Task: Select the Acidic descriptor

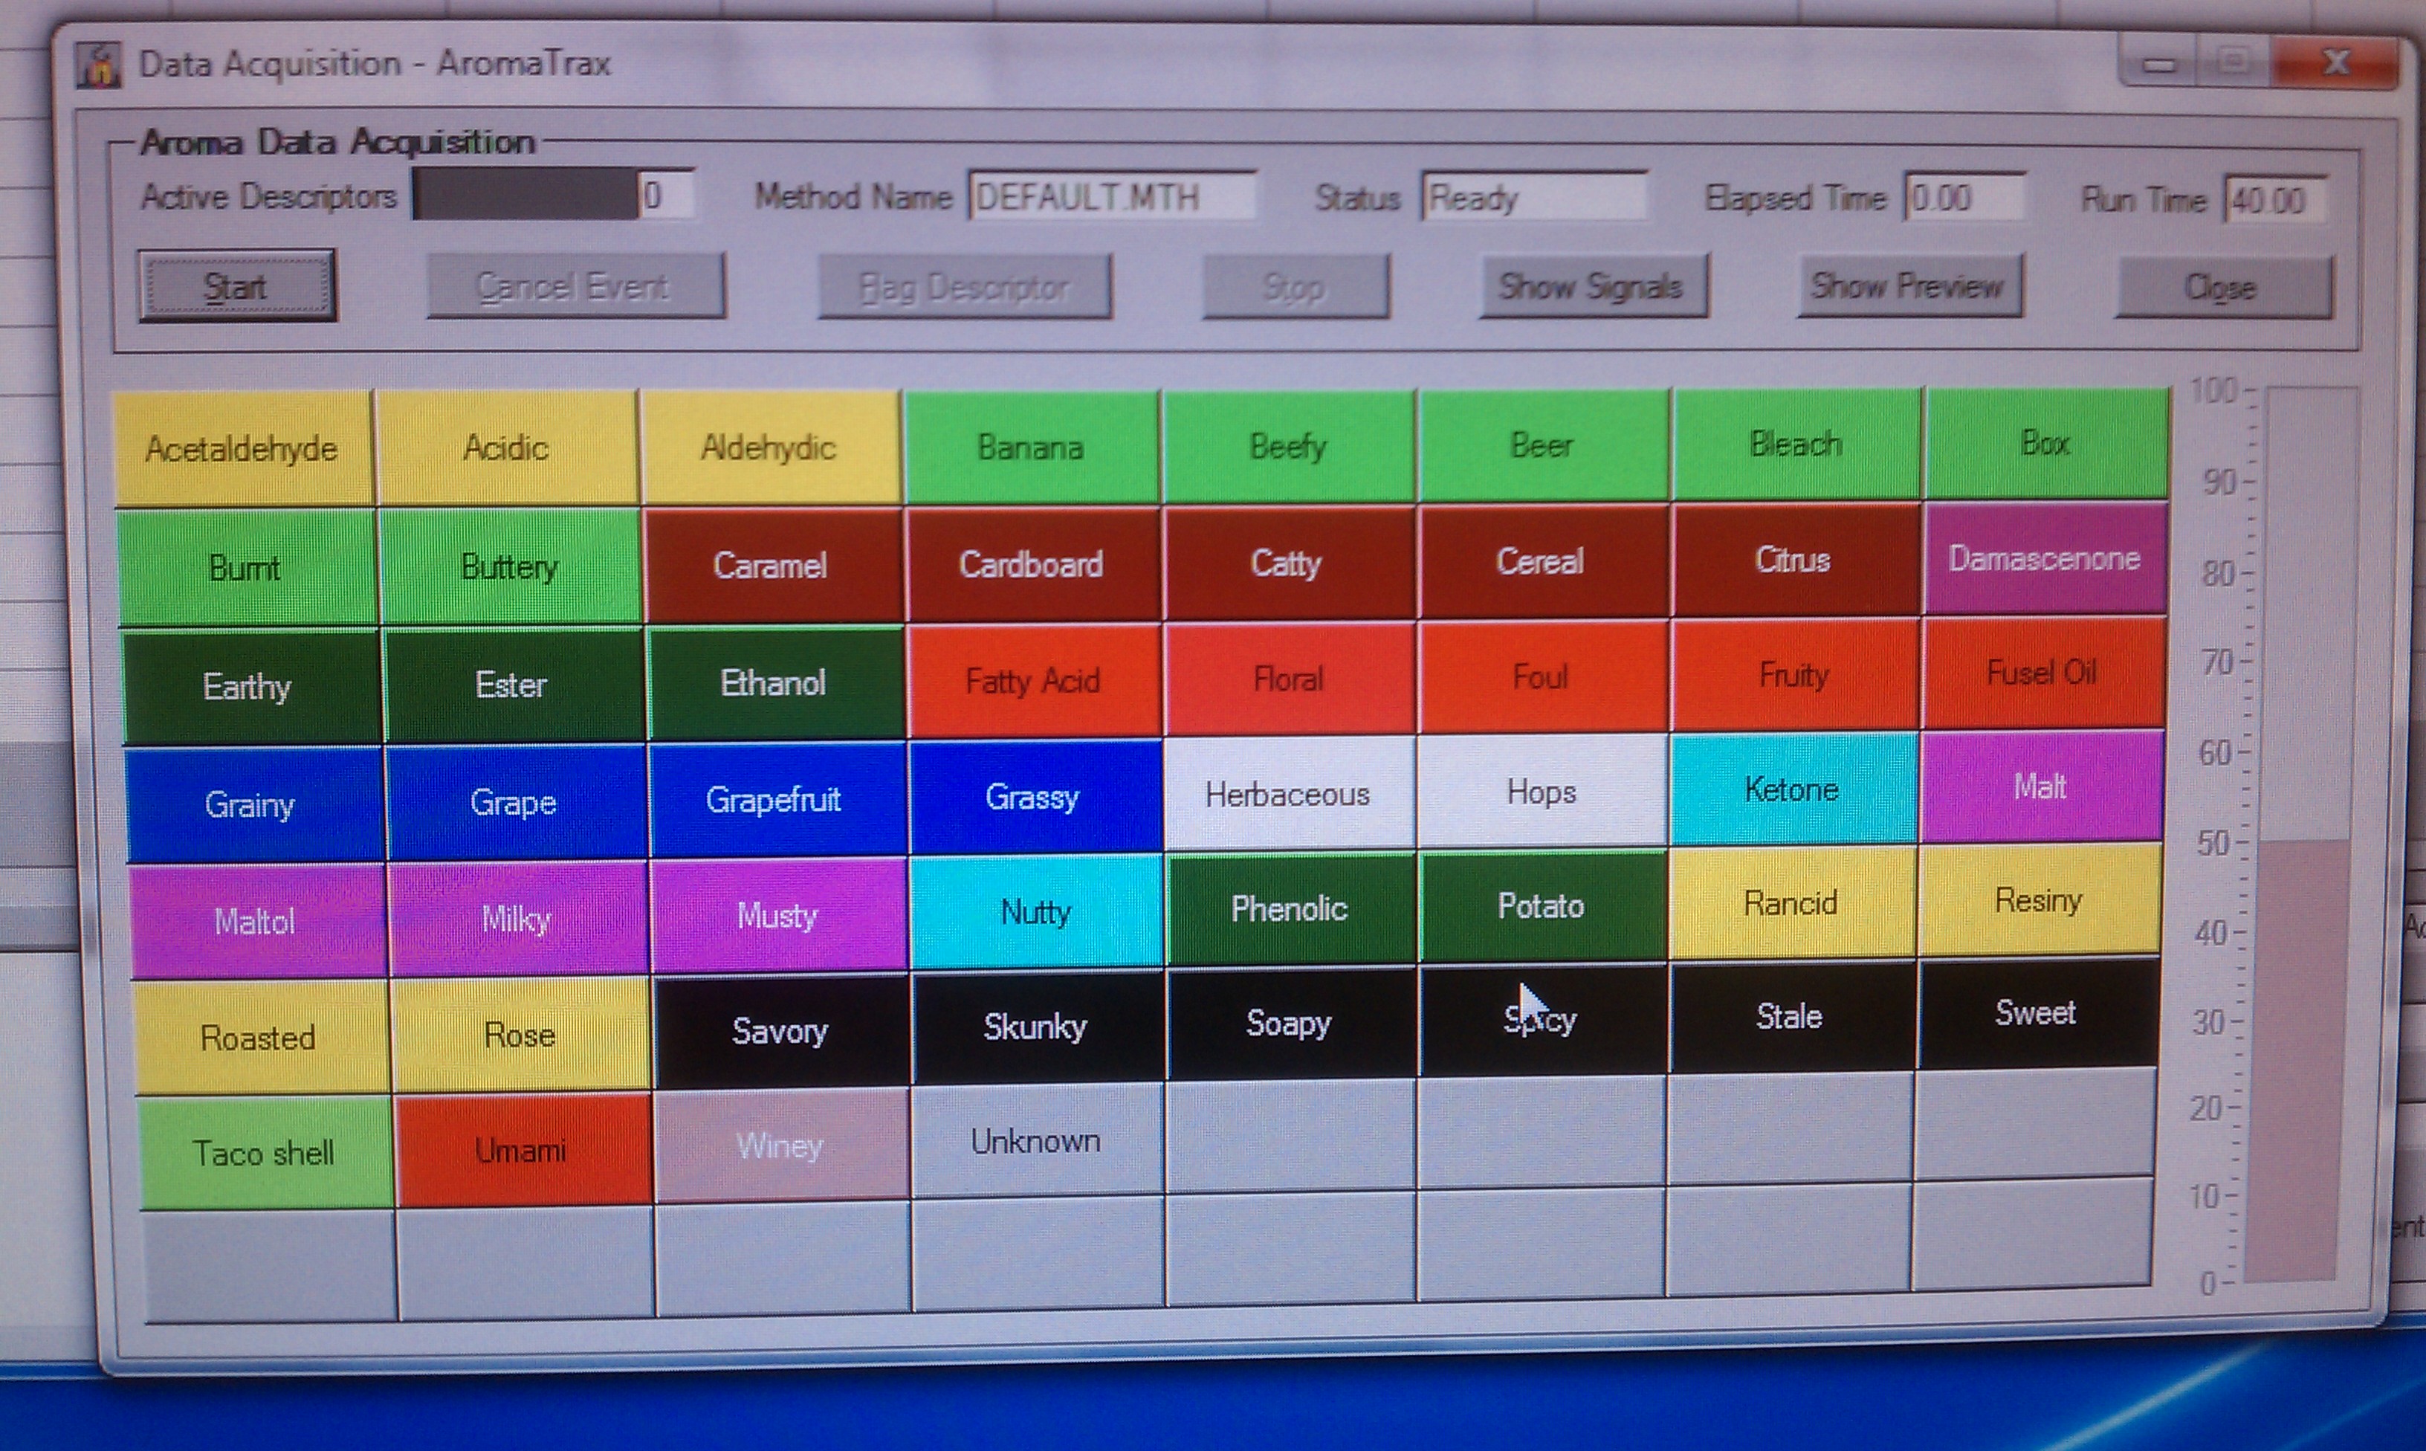Action: (508, 447)
